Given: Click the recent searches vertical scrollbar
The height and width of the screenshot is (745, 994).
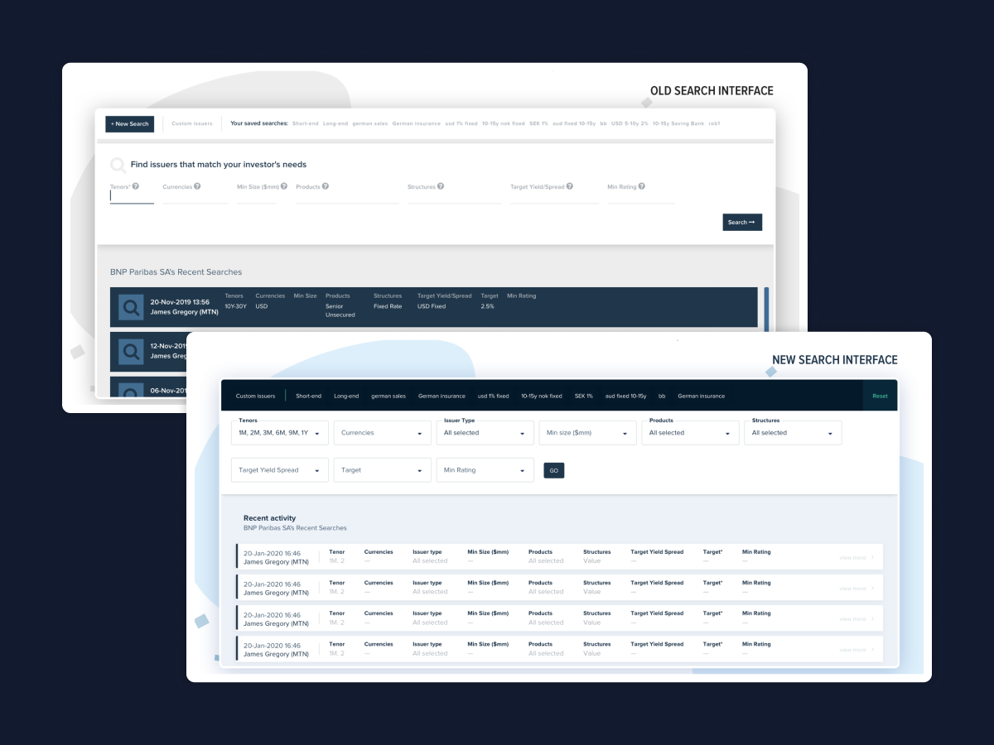Looking at the screenshot, I should [x=766, y=307].
